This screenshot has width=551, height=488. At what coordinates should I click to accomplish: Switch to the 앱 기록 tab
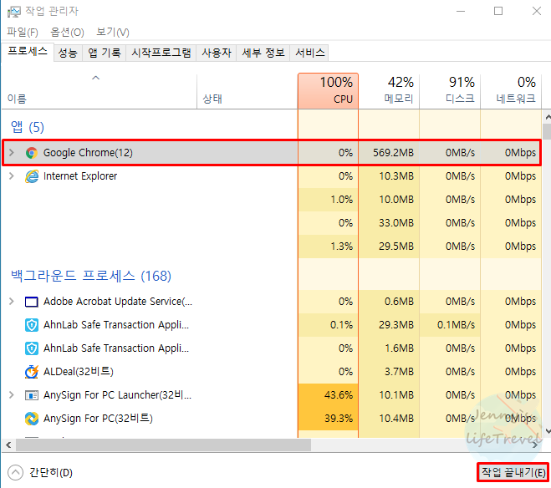104,53
